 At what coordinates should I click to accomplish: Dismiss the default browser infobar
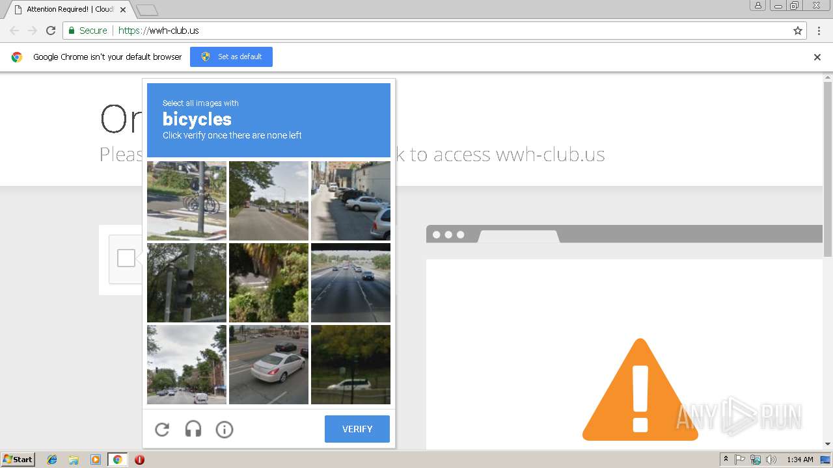[817, 57]
